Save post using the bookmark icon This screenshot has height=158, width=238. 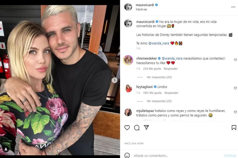coord(234,128)
